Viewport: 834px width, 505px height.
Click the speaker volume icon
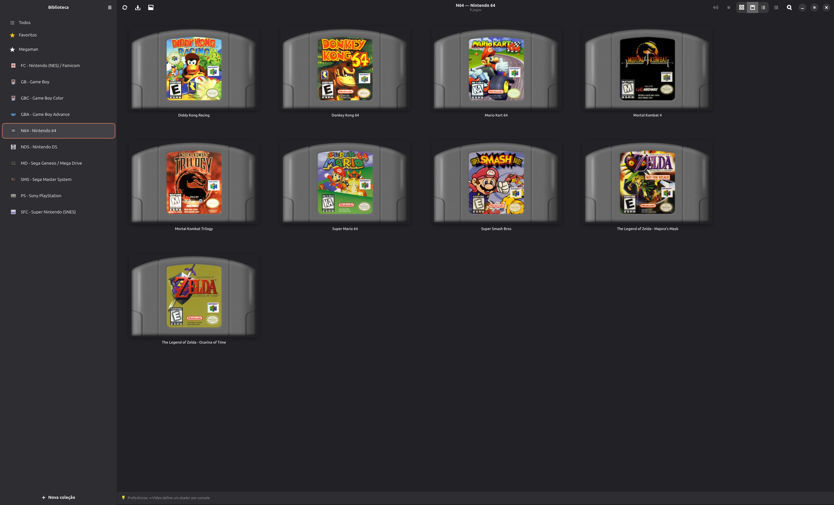(x=715, y=7)
